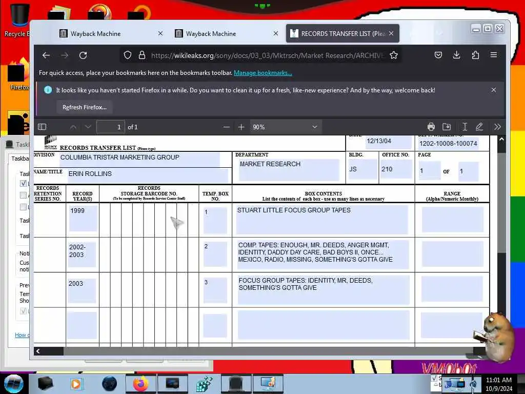Go to previous PDF page
525x394 pixels.
73,127
